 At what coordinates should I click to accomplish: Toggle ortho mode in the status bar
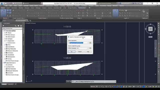pos(103,87)
